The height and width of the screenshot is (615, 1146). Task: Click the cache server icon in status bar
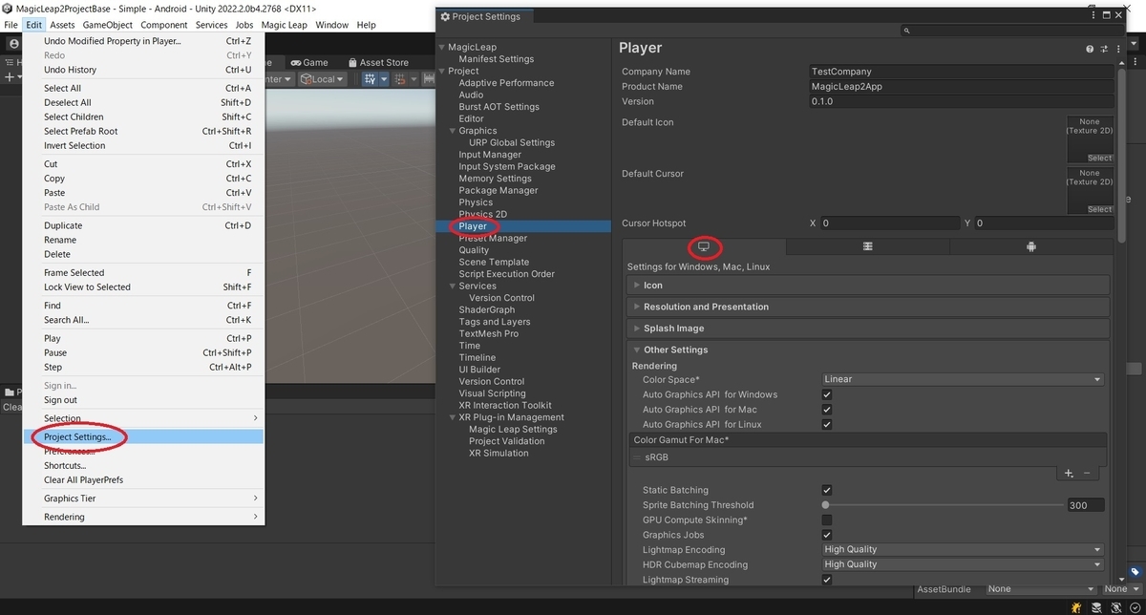tap(1094, 606)
